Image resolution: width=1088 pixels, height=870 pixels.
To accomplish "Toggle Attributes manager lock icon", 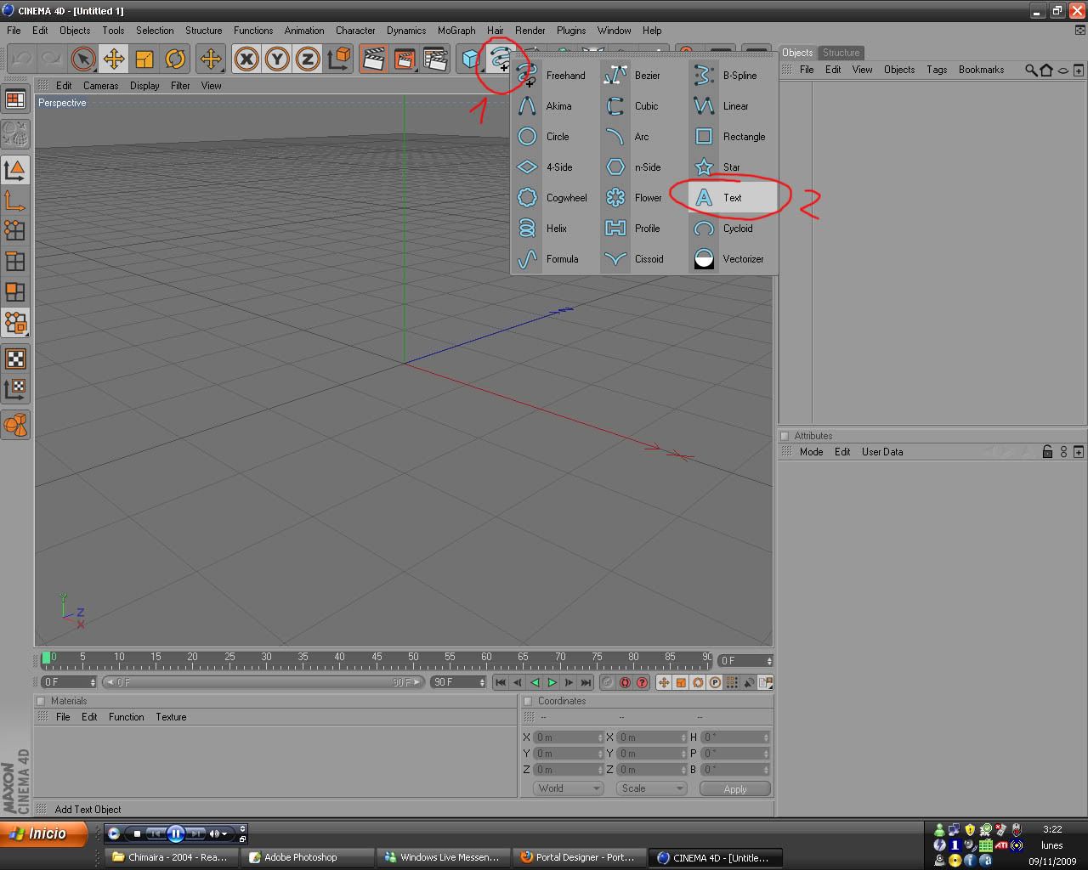I will click(x=1047, y=452).
